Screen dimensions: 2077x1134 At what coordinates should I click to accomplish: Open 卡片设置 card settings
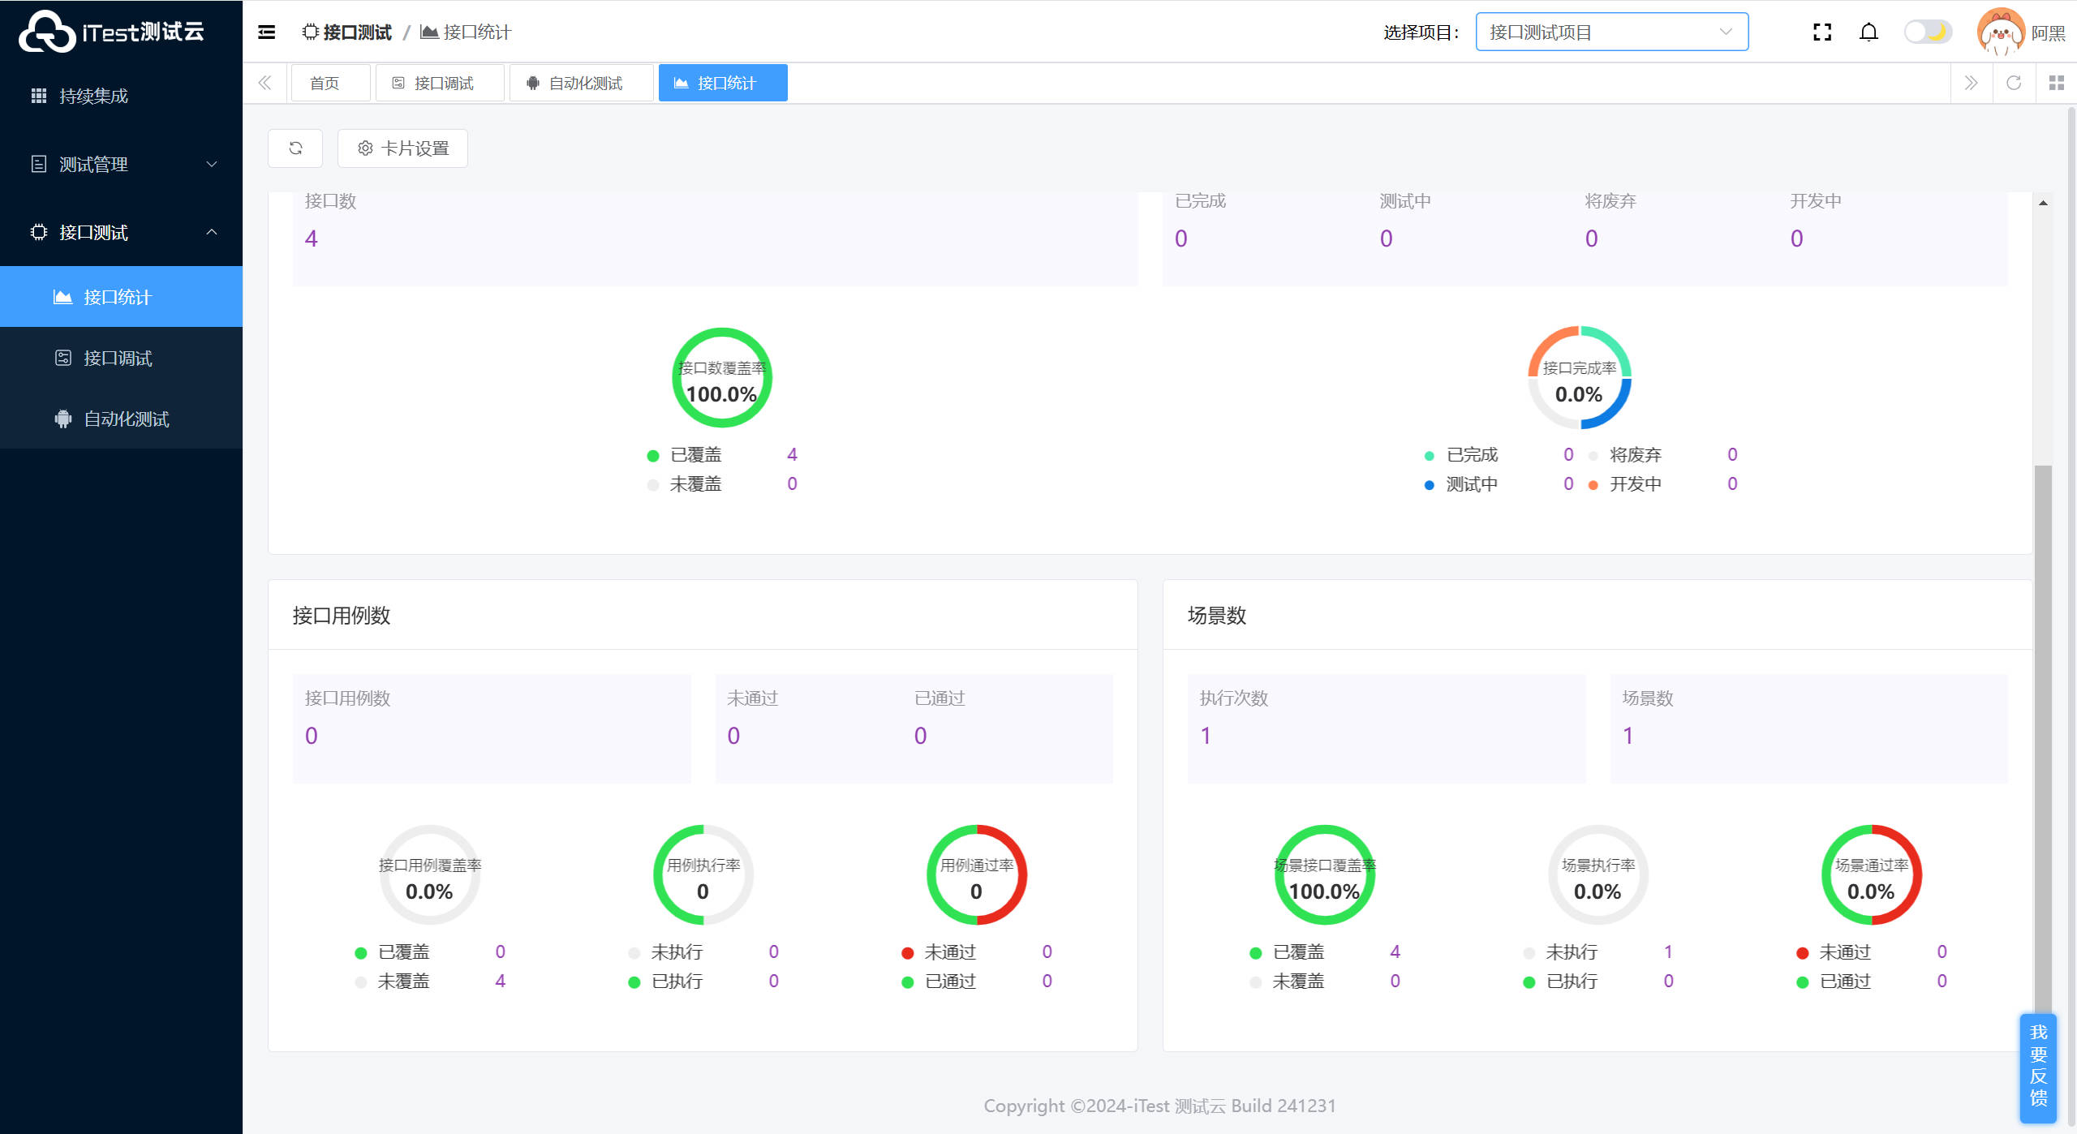(x=402, y=148)
